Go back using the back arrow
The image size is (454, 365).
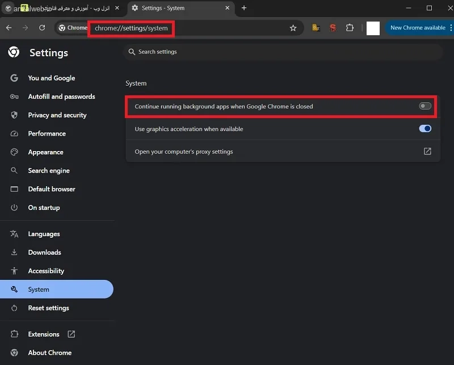[x=9, y=28]
